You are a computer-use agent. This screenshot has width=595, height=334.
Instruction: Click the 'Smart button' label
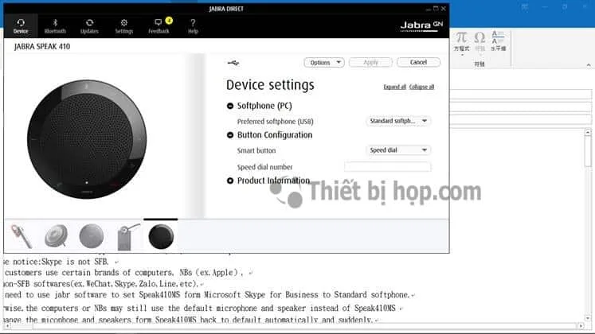256,151
